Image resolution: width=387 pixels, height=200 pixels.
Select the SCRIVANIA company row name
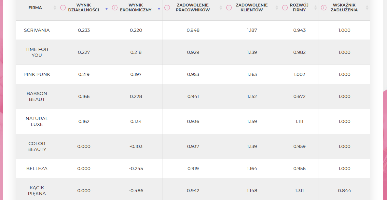point(37,30)
